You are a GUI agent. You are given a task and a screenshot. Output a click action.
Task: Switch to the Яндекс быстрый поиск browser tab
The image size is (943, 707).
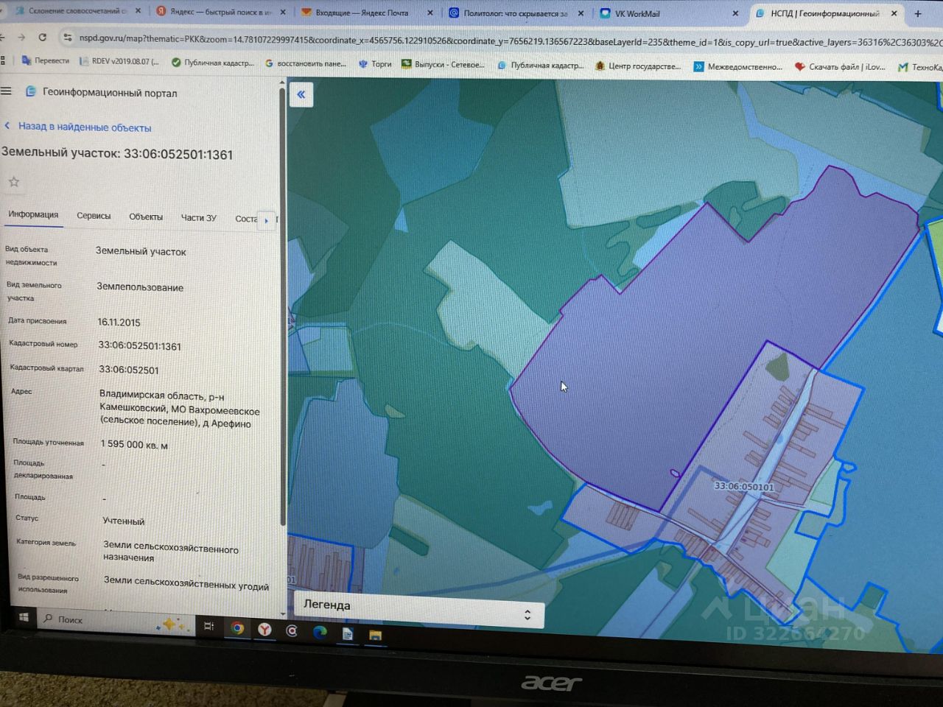(x=220, y=13)
